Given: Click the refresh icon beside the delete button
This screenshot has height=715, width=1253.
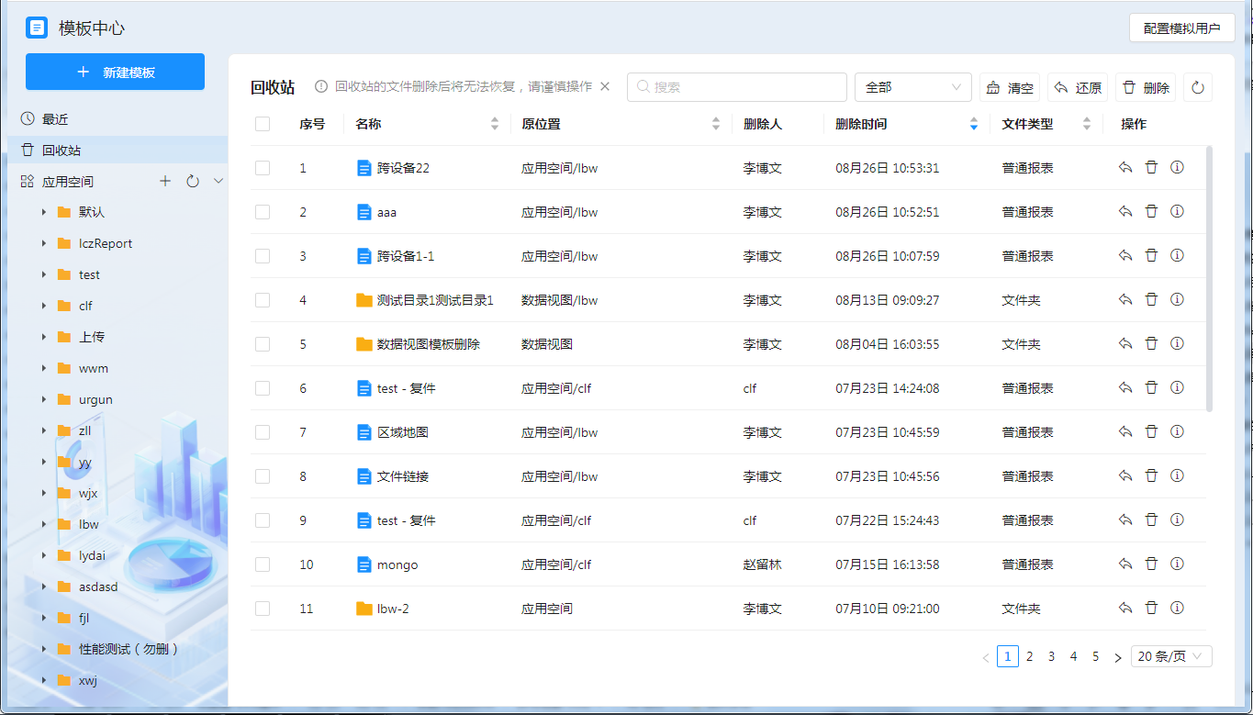Looking at the screenshot, I should [x=1197, y=87].
